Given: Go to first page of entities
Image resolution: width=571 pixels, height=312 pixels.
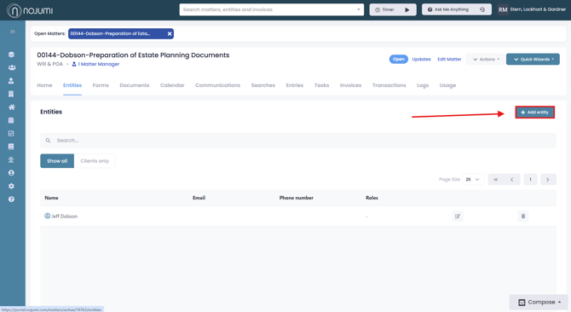Looking at the screenshot, I should 496,180.
